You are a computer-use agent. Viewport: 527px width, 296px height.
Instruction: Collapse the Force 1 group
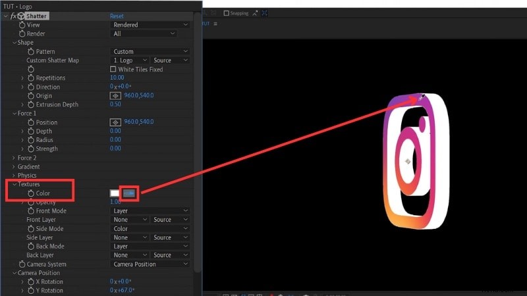[x=14, y=113]
